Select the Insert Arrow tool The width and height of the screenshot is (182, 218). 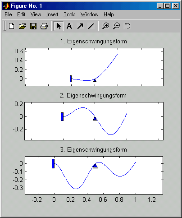click(x=80, y=26)
